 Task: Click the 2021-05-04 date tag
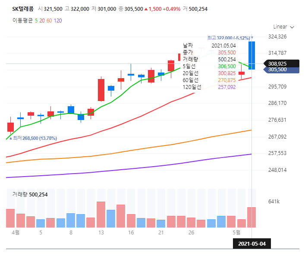(x=252, y=244)
